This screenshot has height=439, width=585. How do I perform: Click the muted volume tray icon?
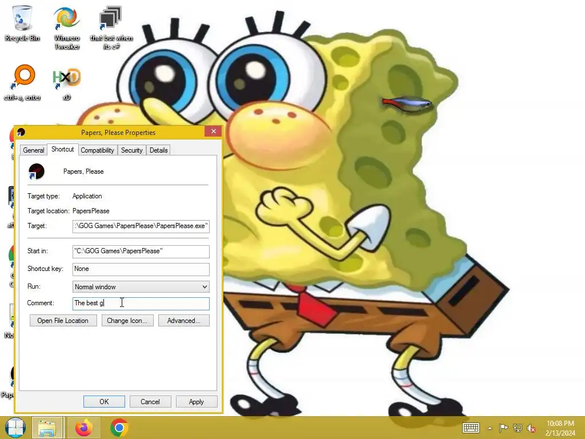[x=531, y=428]
